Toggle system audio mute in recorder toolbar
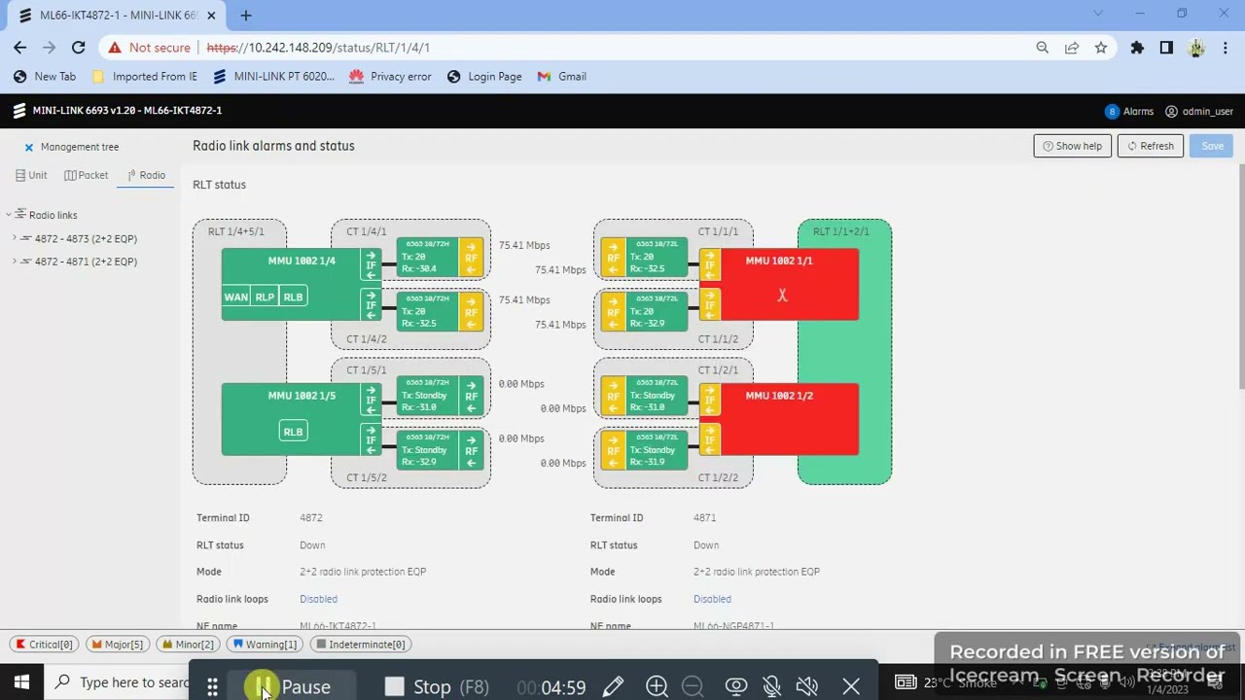 tap(806, 686)
